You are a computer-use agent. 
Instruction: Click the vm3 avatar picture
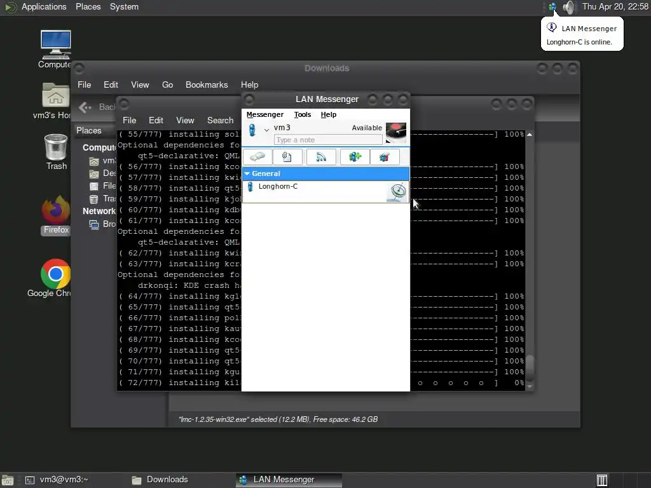pos(396,133)
